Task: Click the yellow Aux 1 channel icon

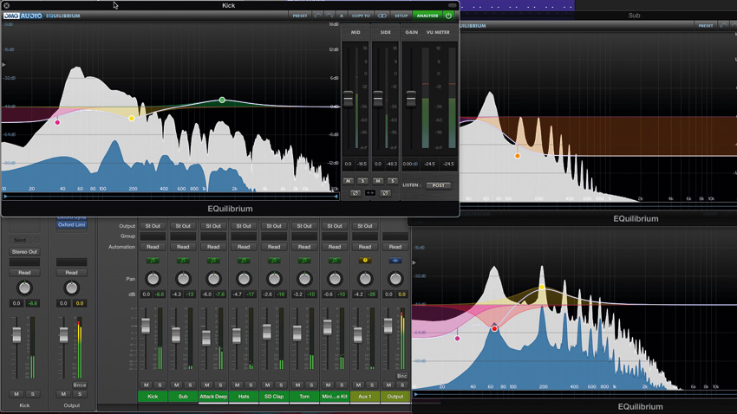Action: (365, 261)
